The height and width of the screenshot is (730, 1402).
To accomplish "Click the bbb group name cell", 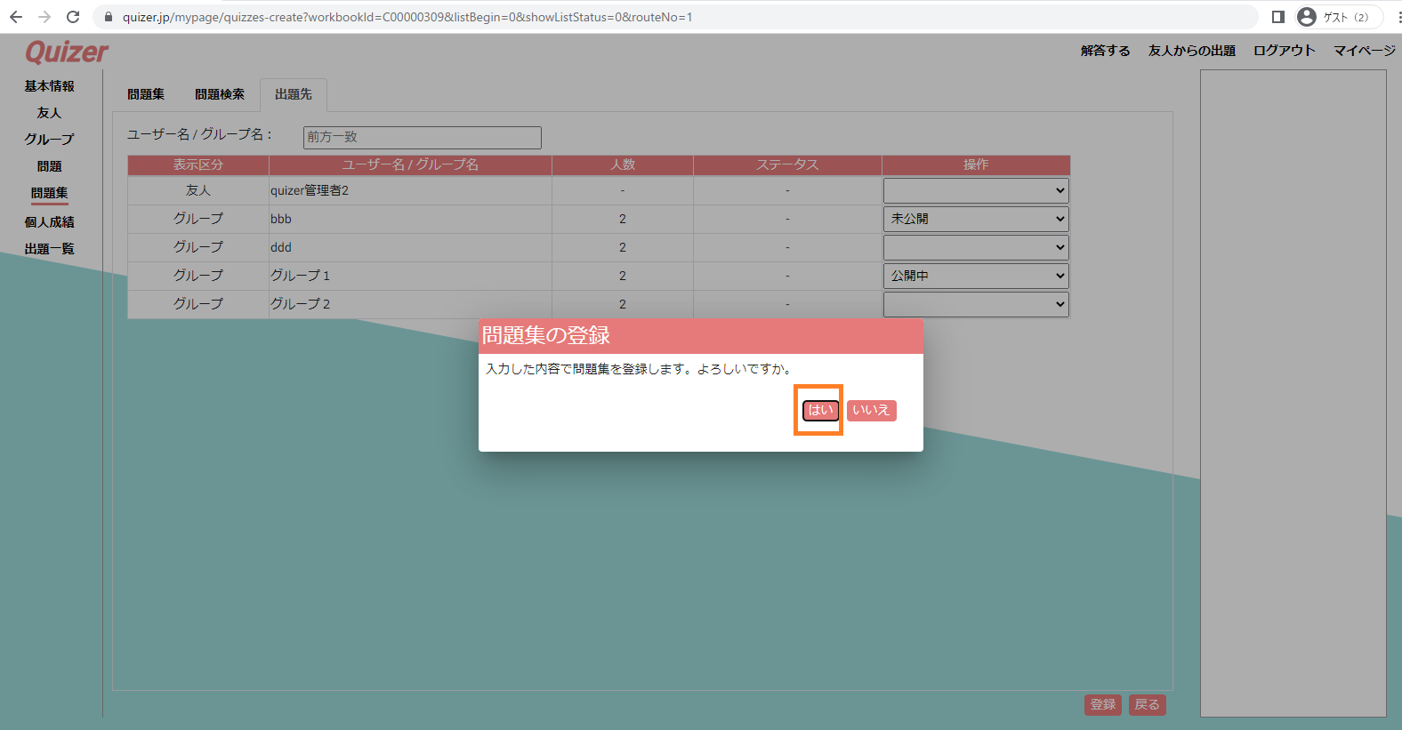I will tap(410, 219).
